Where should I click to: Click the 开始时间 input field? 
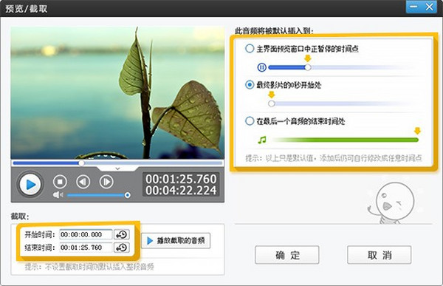point(86,234)
